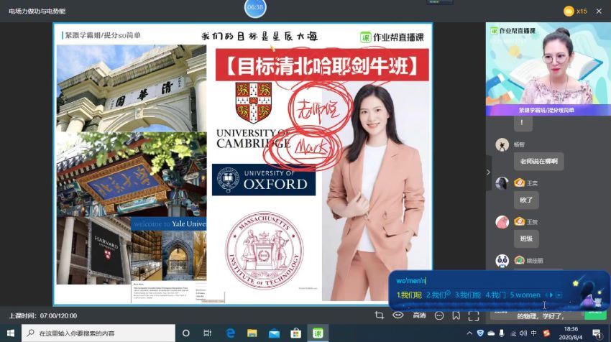Click the Sogou input method tray icon
This screenshot has width=611, height=342.
546,333
